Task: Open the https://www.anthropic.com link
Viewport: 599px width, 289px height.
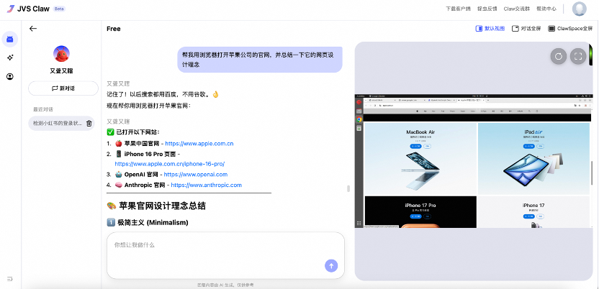Action: click(205, 185)
